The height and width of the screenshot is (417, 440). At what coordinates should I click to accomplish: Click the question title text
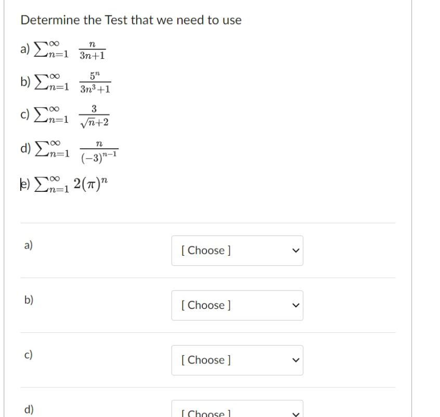[130, 20]
